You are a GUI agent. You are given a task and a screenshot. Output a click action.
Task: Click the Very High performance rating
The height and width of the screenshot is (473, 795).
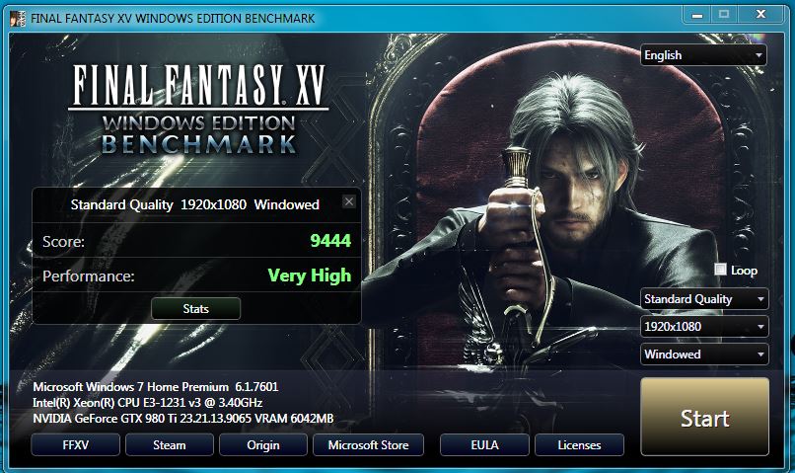click(x=310, y=276)
